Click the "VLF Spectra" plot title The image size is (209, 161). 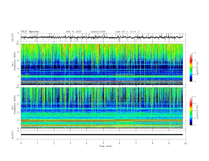(x=30, y=32)
